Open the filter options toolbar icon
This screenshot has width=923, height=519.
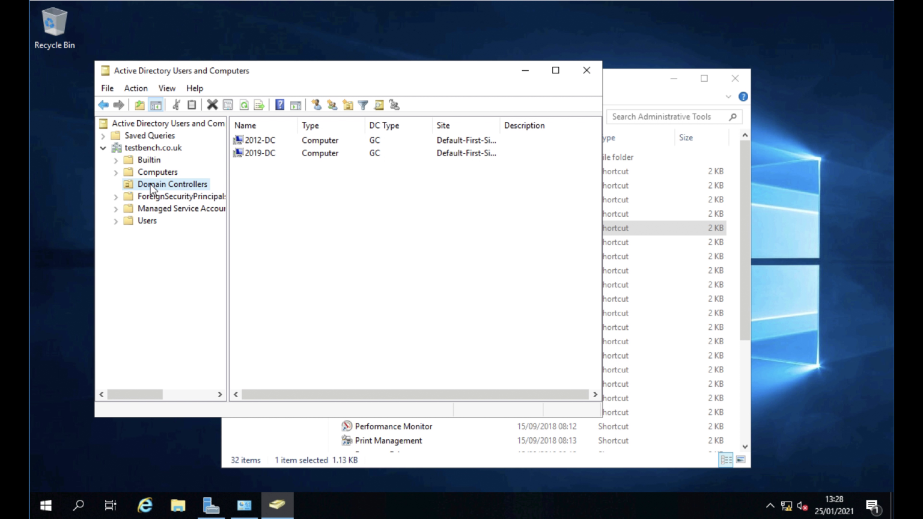363,105
